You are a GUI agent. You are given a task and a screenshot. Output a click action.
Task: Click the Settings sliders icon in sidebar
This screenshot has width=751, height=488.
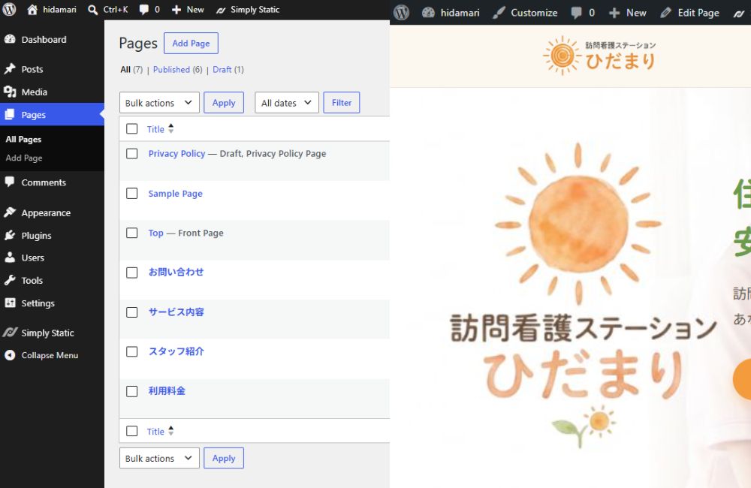point(10,303)
